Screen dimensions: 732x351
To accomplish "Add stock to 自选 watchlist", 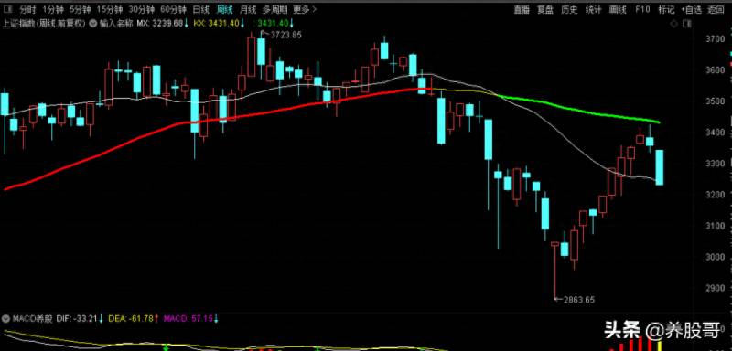I will tap(691, 9).
